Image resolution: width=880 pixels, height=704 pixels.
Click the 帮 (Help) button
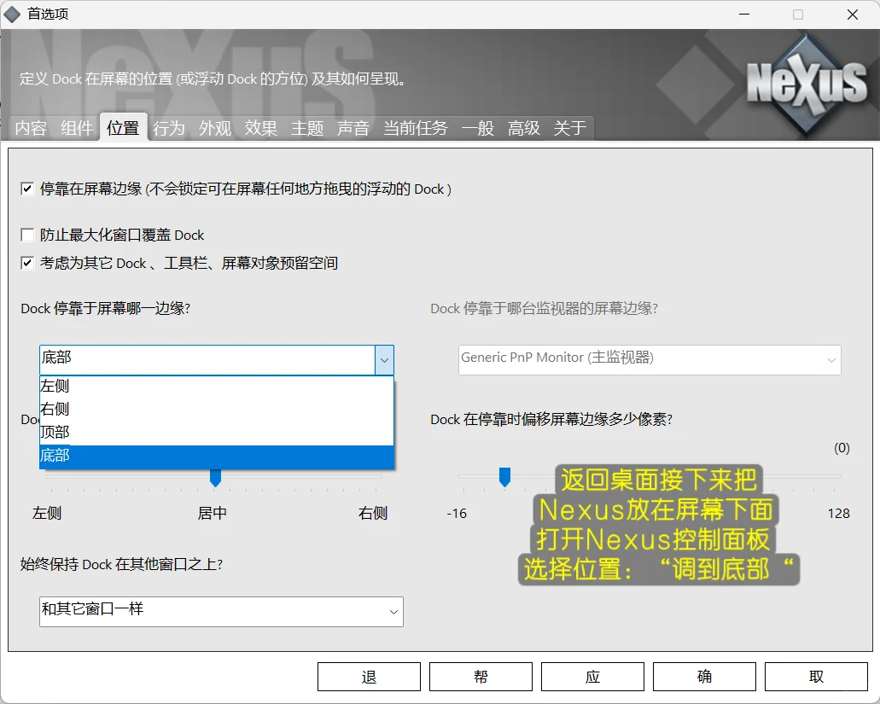click(481, 676)
